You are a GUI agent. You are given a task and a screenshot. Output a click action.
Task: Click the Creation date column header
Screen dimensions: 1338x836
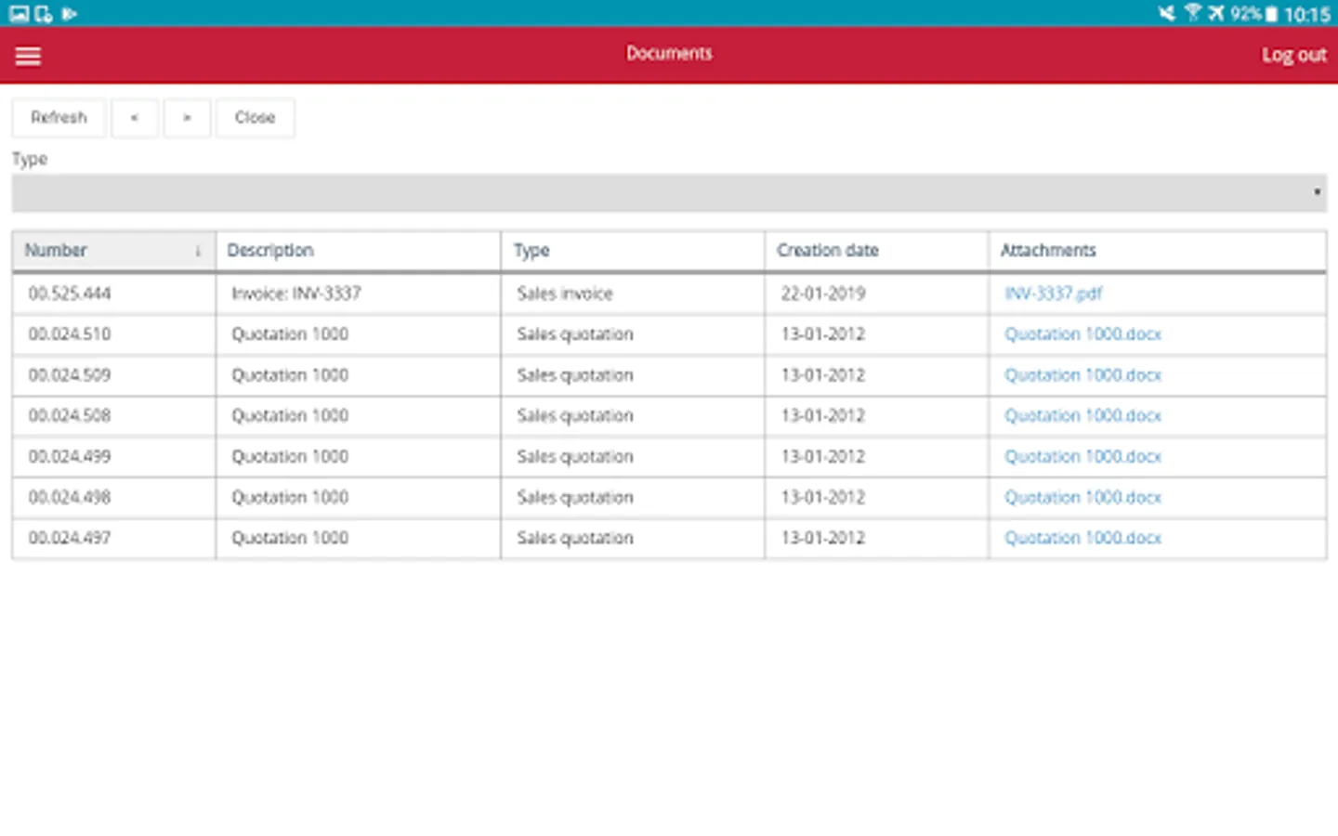point(827,251)
